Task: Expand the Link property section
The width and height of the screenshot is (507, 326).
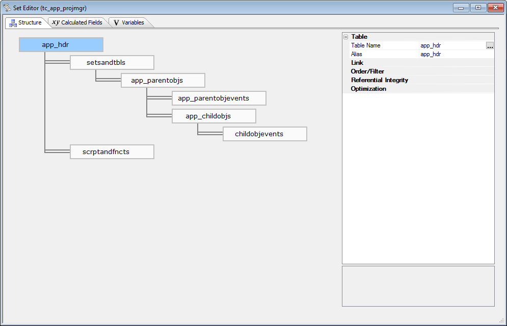Action: tap(357, 63)
